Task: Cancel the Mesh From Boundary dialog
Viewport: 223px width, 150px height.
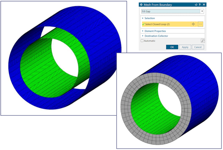Action: (x=198, y=47)
